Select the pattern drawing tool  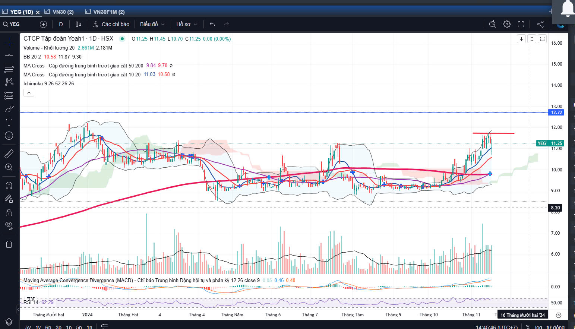coord(9,82)
